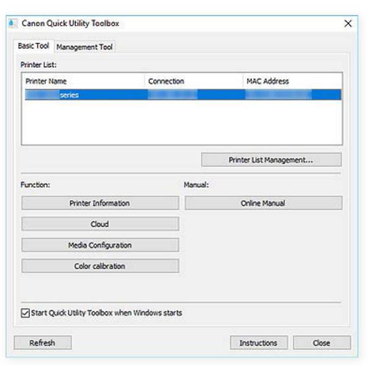Open Media Configuration tool

point(100,245)
